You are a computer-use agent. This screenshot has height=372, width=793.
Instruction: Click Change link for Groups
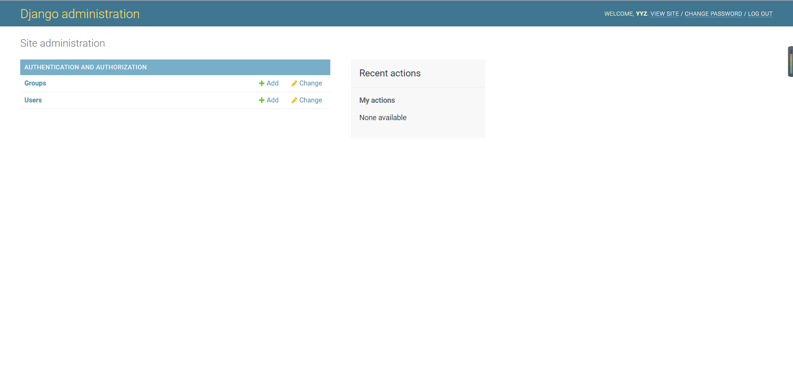tap(311, 83)
